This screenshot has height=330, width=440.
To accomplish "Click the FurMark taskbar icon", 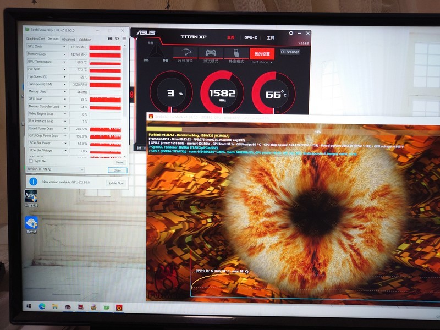I will tap(119, 307).
